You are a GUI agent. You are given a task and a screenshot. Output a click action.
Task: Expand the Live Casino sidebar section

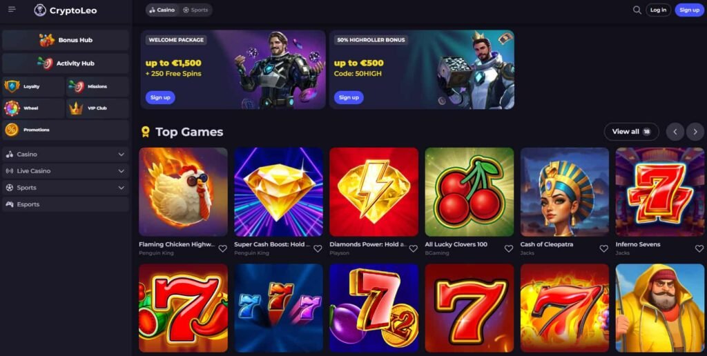(x=66, y=171)
